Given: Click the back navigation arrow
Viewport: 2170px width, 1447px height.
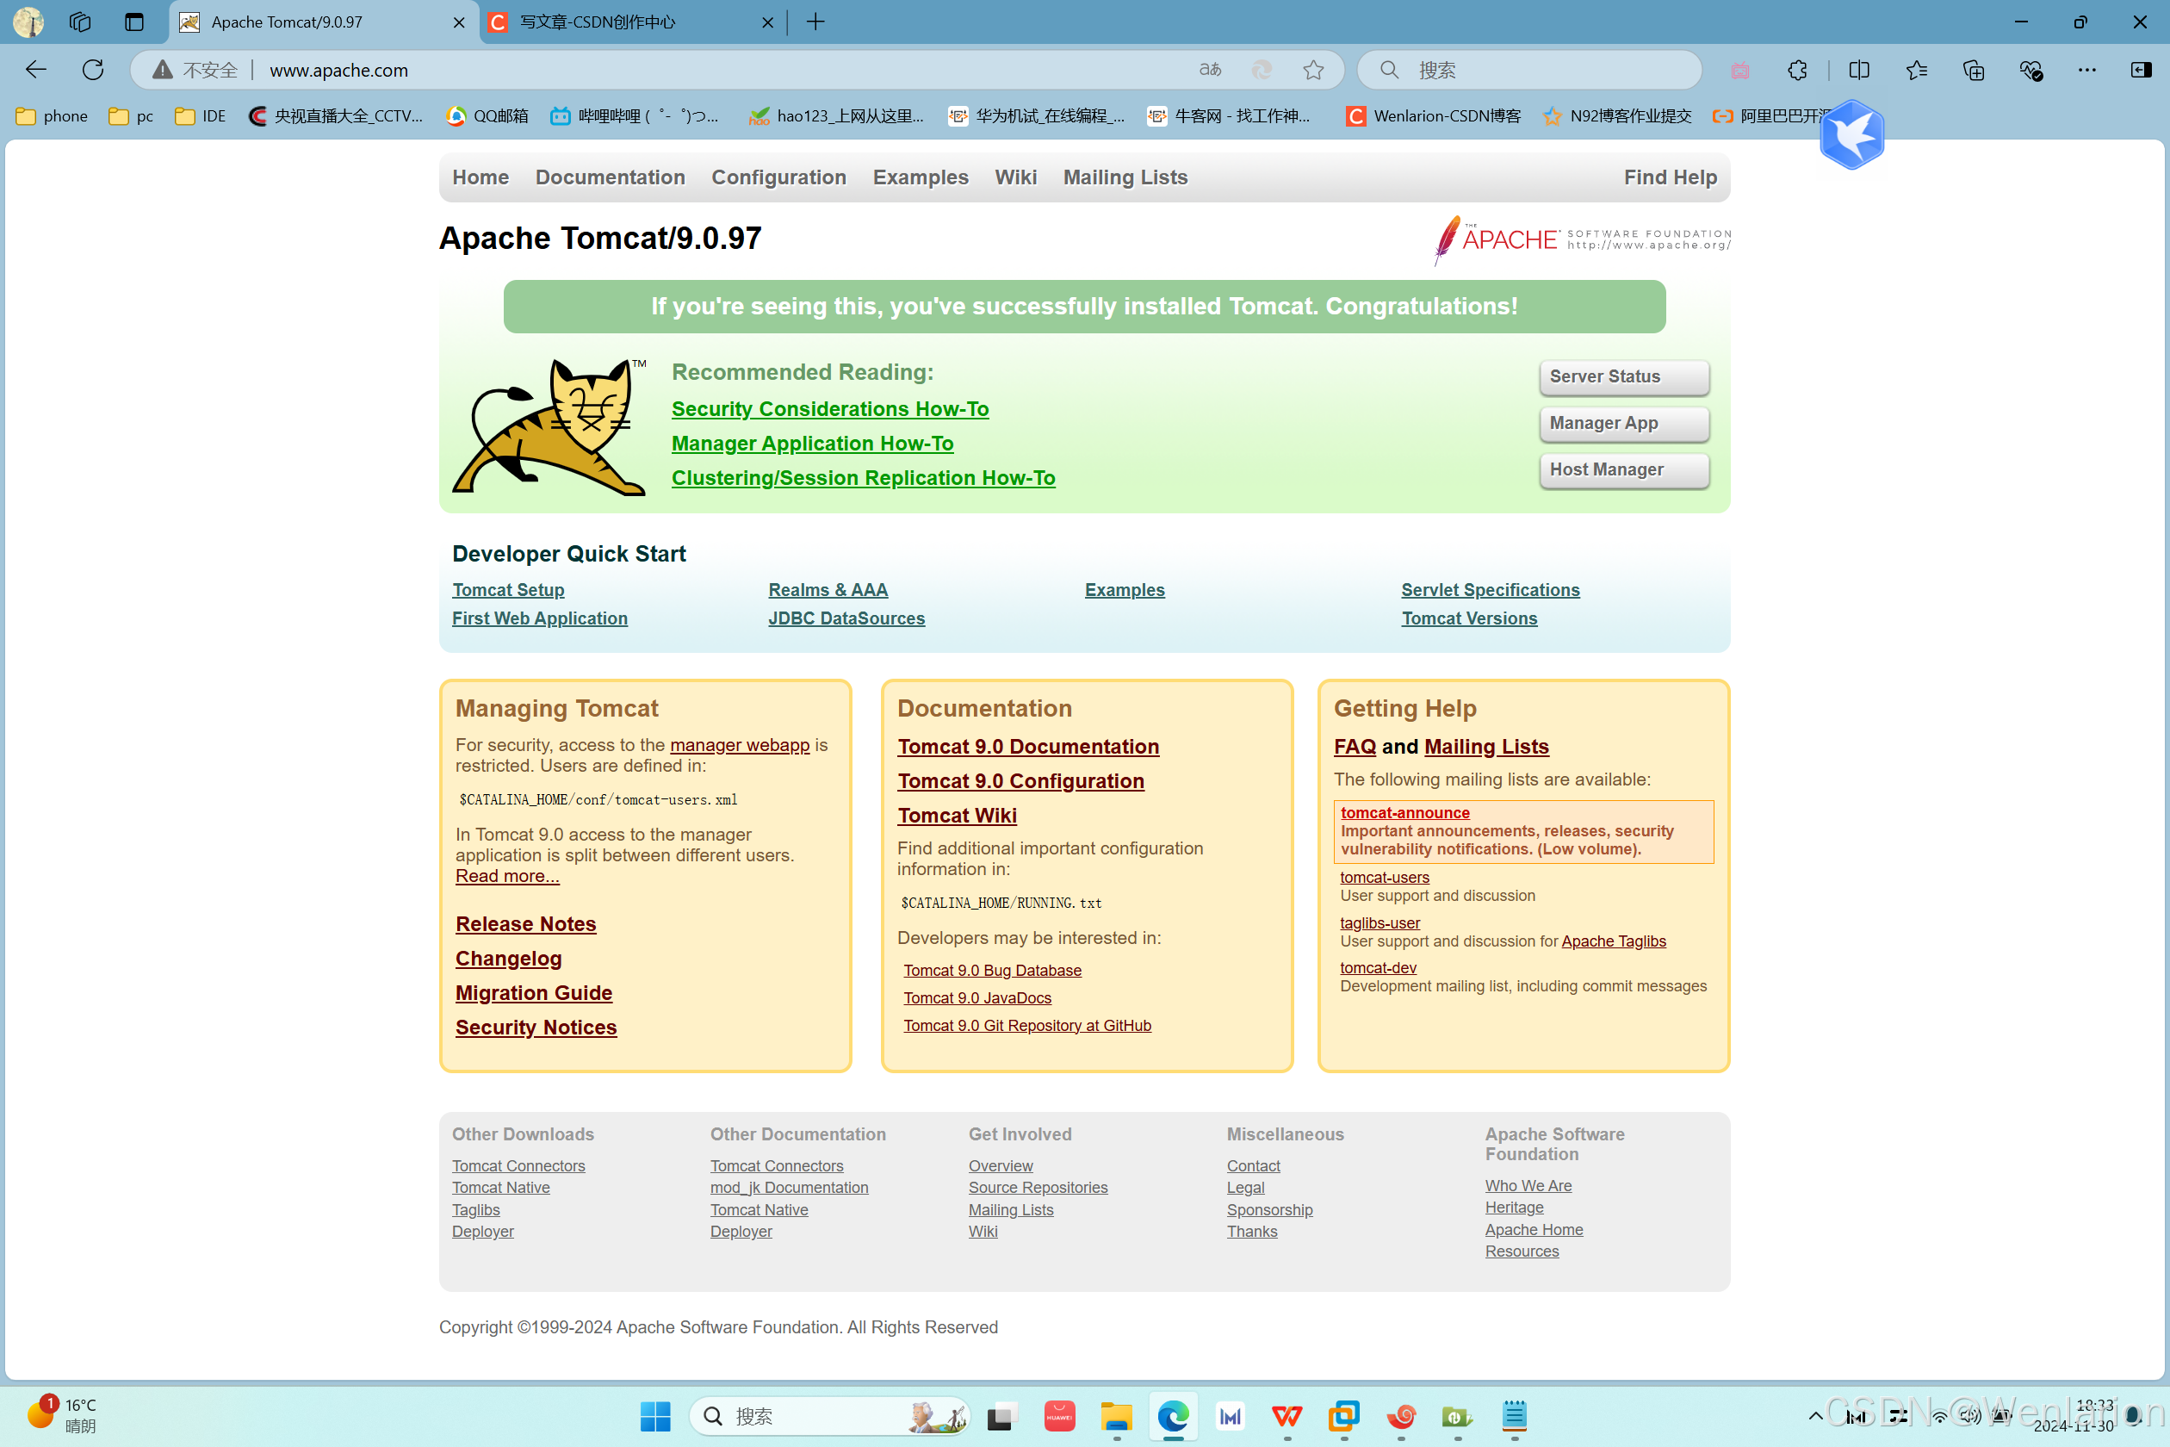Looking at the screenshot, I should pos(36,70).
